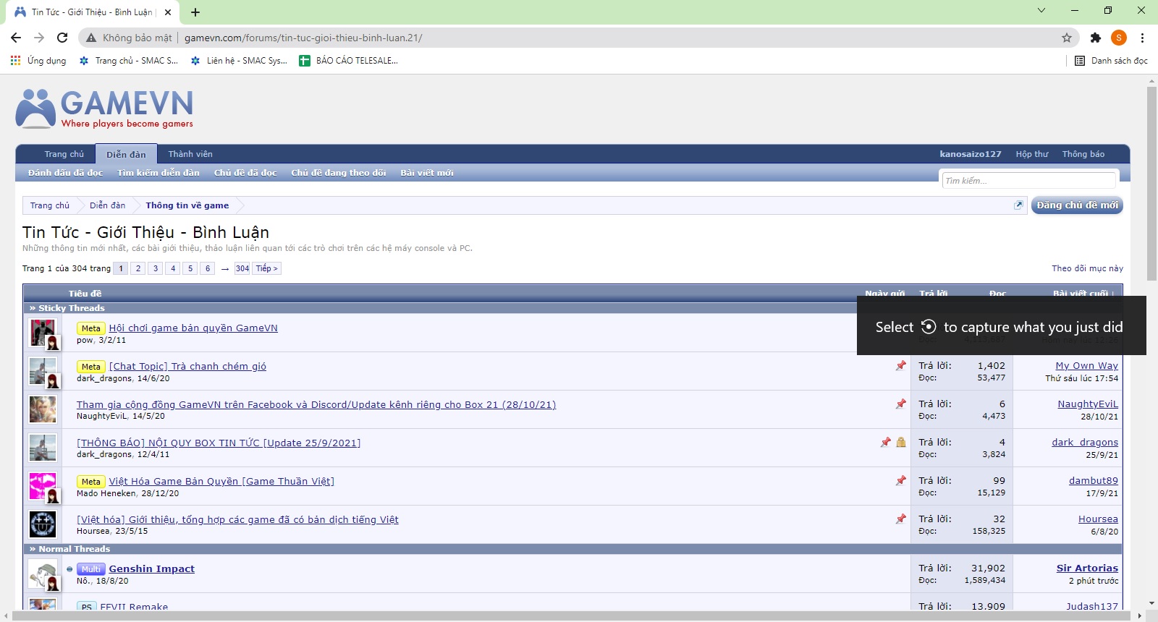Click lock icon on NỘI QUY BOX row
The image size is (1158, 622).
point(901,443)
